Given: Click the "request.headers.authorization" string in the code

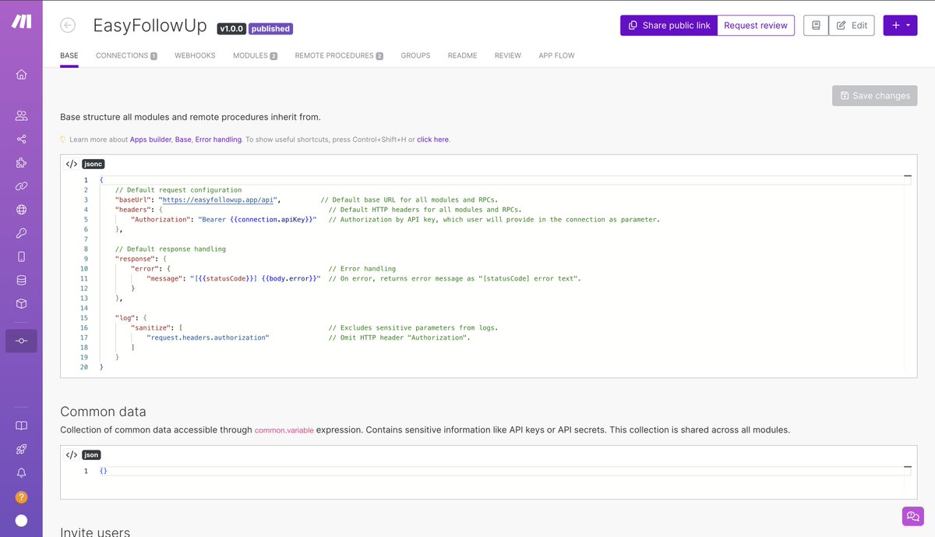Looking at the screenshot, I should pyautogui.click(x=207, y=337).
